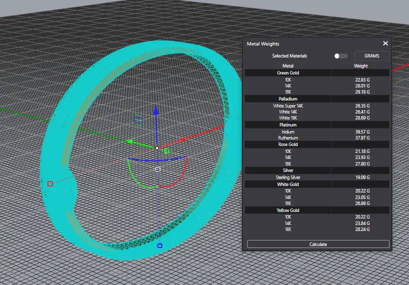Click the 27.80 G weight value
Screen dimensions: 409x285
point(363,164)
